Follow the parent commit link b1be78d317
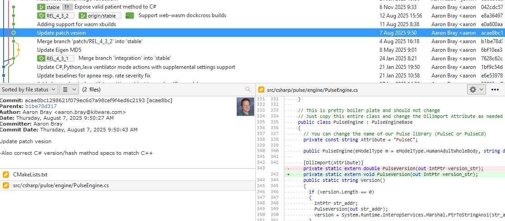This screenshot has width=505, height=221. tap(41, 106)
